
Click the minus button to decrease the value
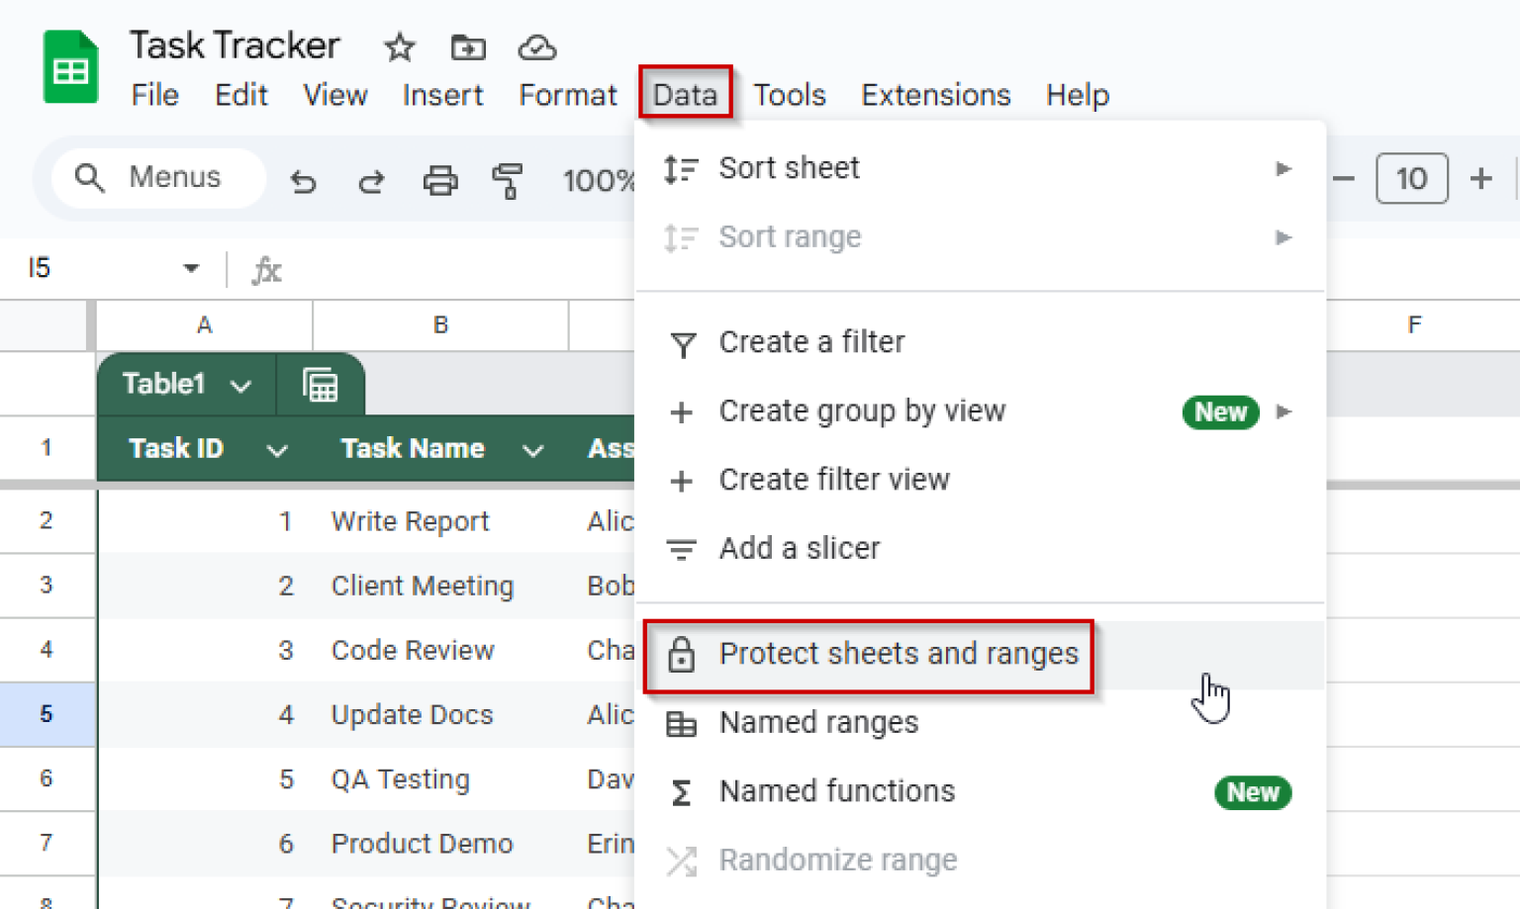[x=1343, y=178]
